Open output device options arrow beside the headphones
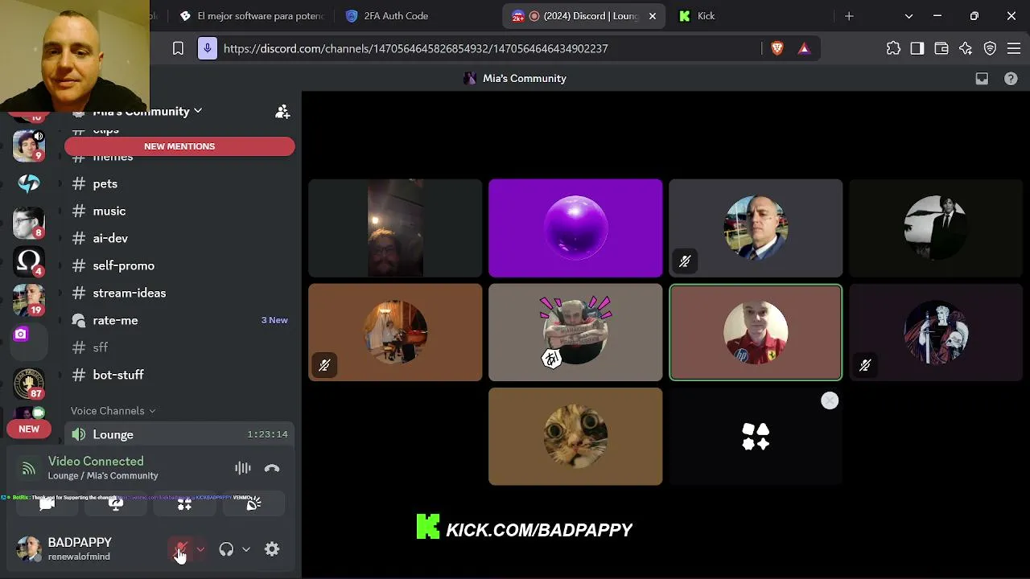Image resolution: width=1030 pixels, height=579 pixels. (x=246, y=549)
